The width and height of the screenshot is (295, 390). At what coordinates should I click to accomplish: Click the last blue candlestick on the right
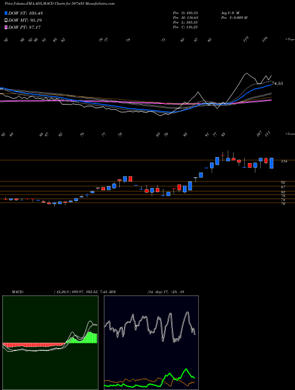(x=271, y=163)
